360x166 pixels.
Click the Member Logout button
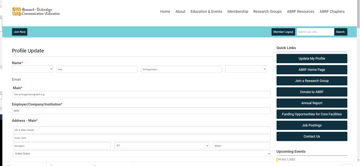[283, 32]
